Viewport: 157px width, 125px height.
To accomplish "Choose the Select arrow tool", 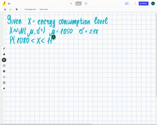I will pyautogui.click(x=4, y=60).
